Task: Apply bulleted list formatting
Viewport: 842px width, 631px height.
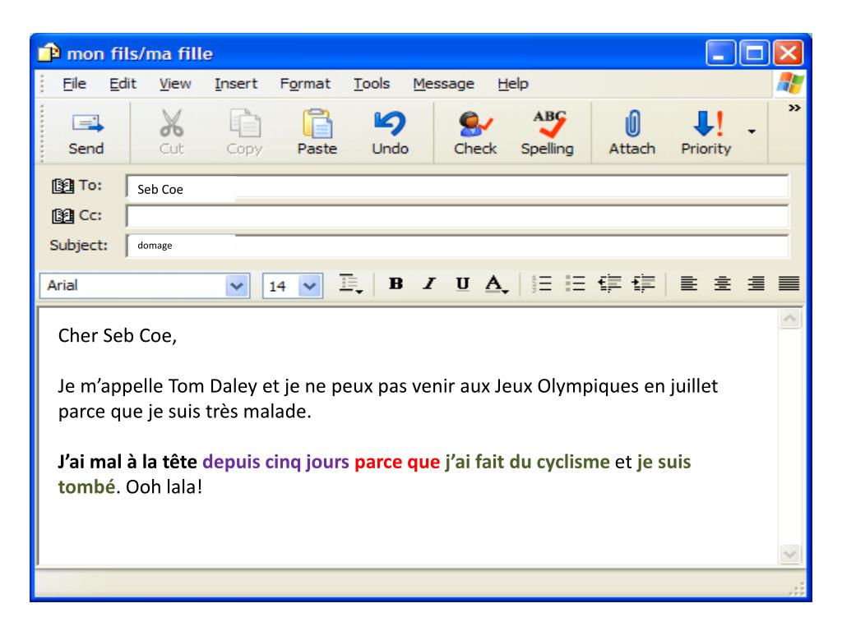Action: pyautogui.click(x=575, y=283)
